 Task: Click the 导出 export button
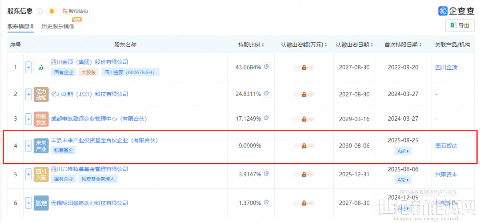click(x=460, y=25)
